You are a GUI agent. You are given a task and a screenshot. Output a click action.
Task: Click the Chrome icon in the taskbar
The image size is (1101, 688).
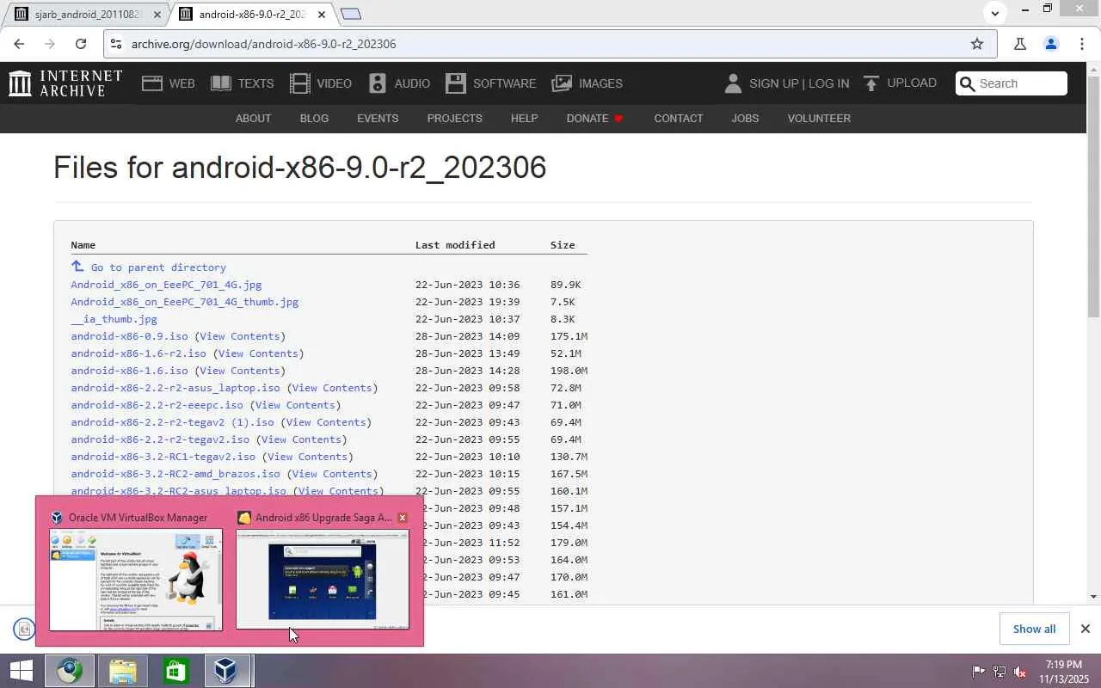(x=70, y=671)
